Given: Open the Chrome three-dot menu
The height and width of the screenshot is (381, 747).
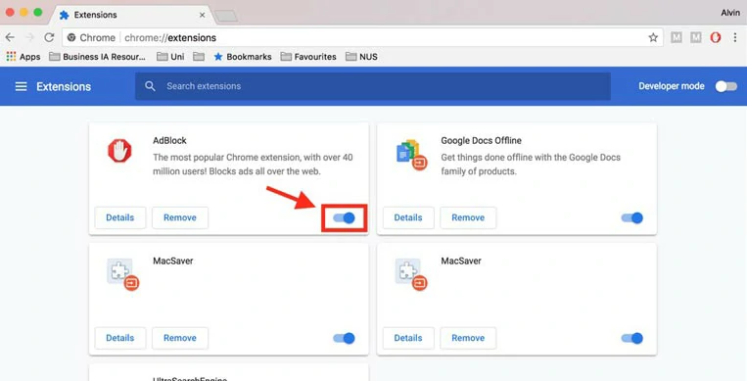Looking at the screenshot, I should click(735, 37).
